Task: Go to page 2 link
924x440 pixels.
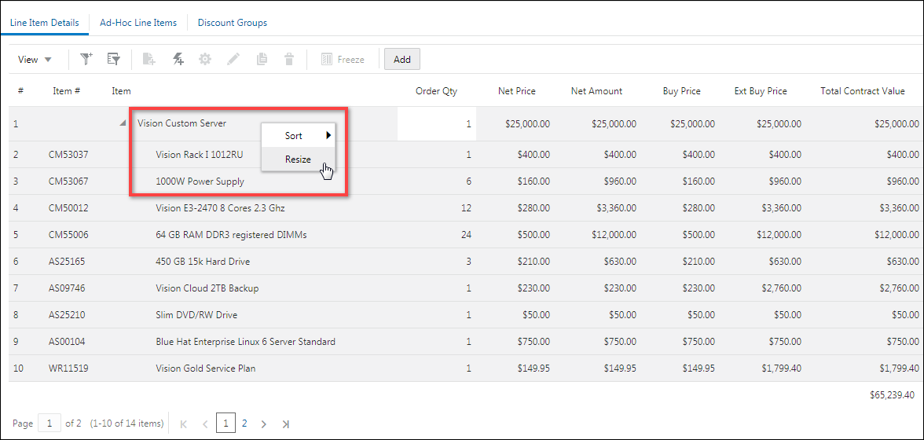Action: tap(244, 423)
